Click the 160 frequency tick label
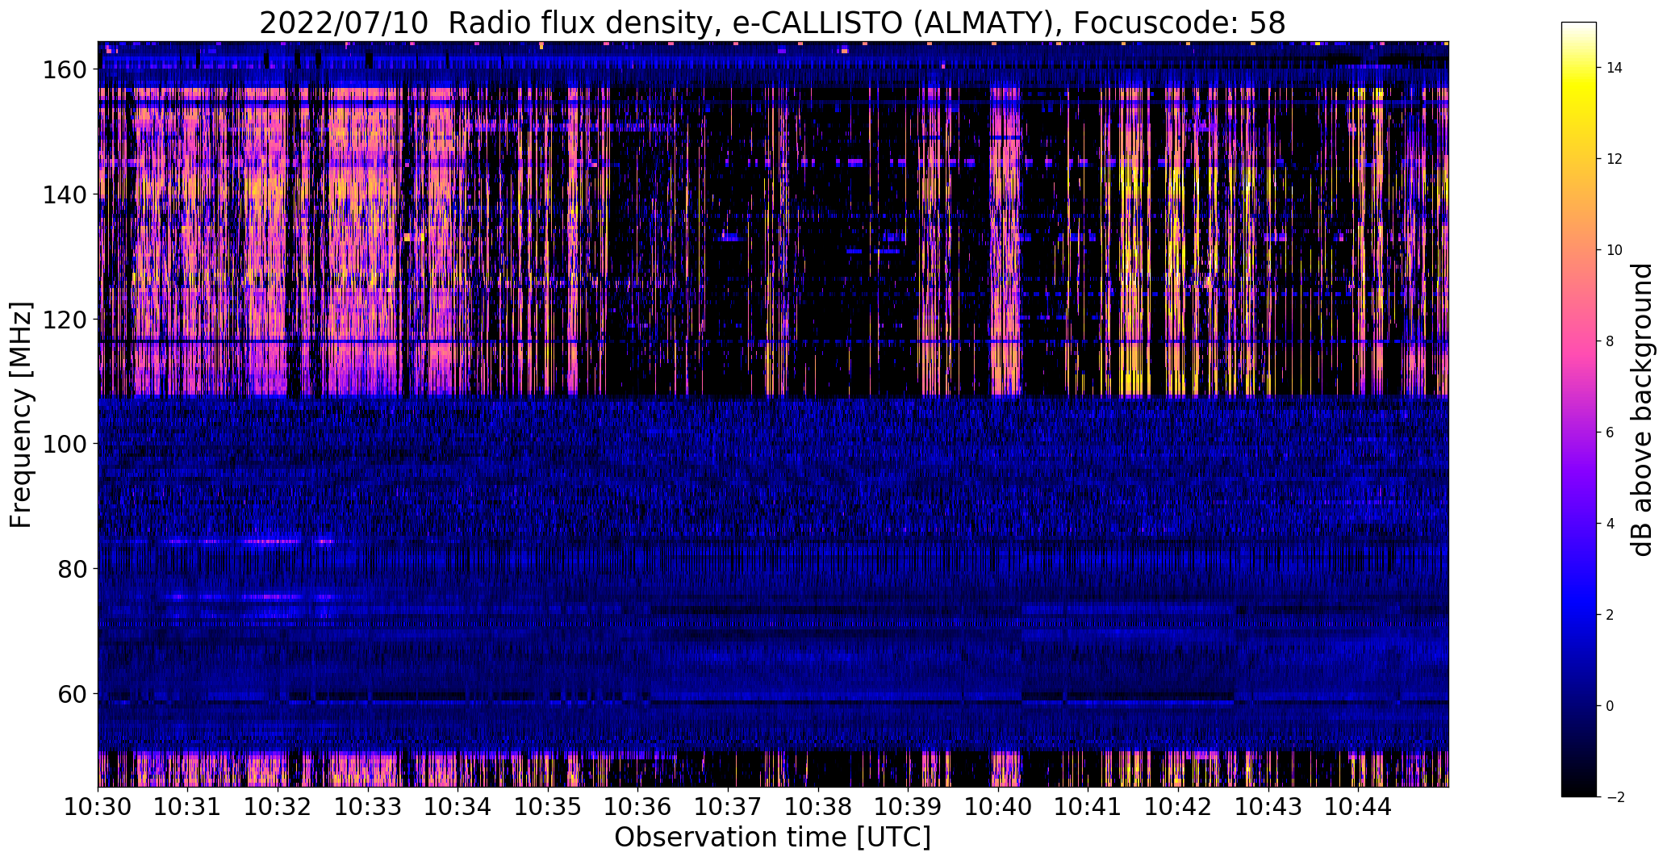 [x=64, y=70]
